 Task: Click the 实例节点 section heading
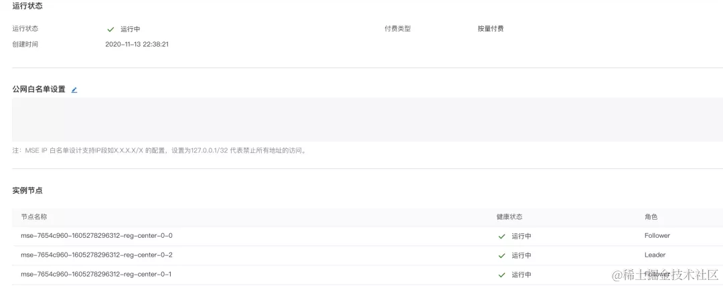coord(27,190)
